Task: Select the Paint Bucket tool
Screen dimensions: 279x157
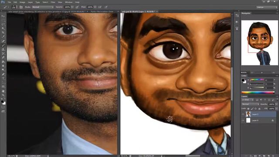Action: coord(3,62)
